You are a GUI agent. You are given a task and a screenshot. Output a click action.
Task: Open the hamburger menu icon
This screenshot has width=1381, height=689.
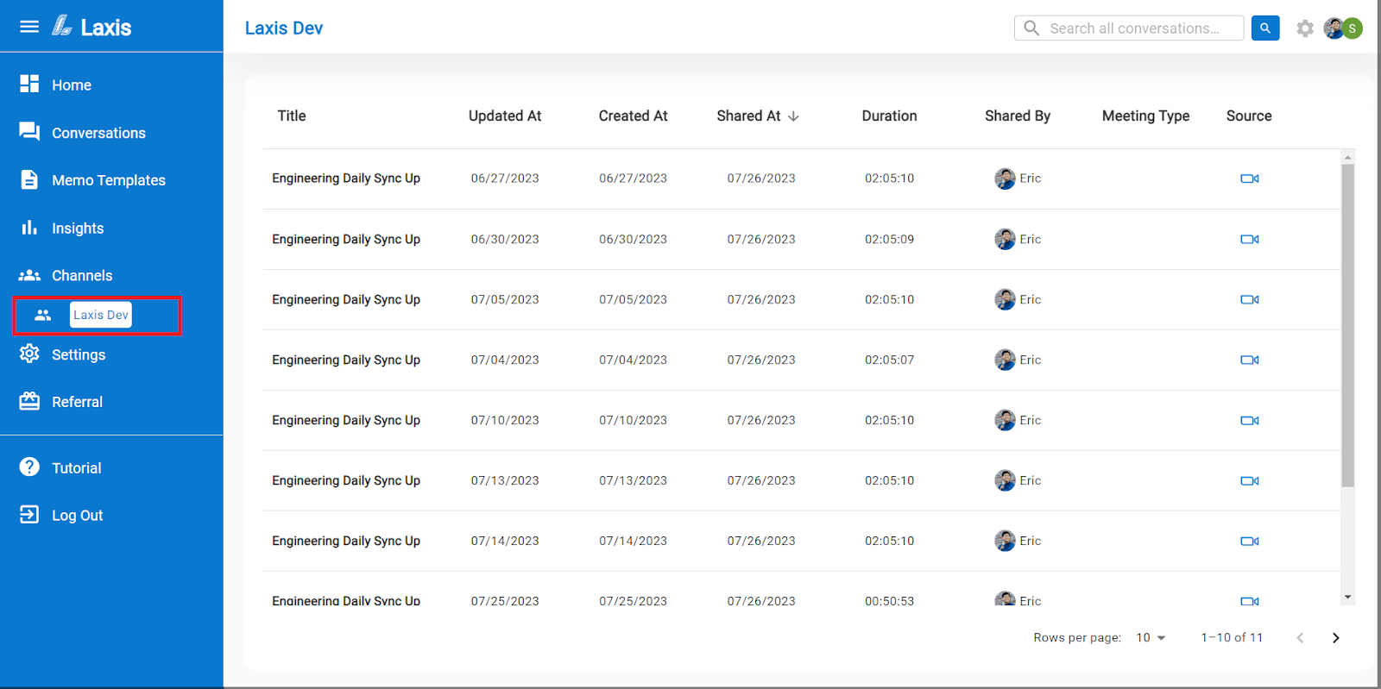point(29,27)
